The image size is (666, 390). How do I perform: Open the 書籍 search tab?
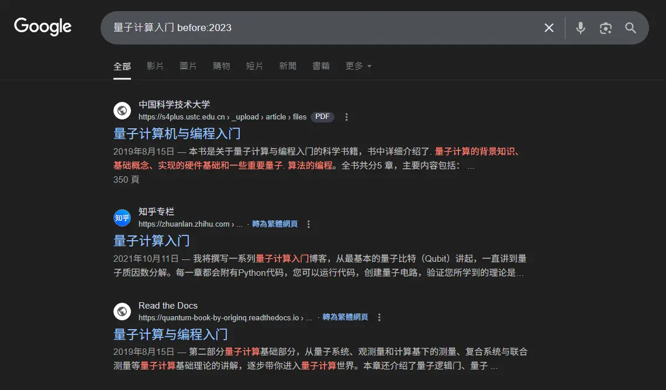point(321,66)
